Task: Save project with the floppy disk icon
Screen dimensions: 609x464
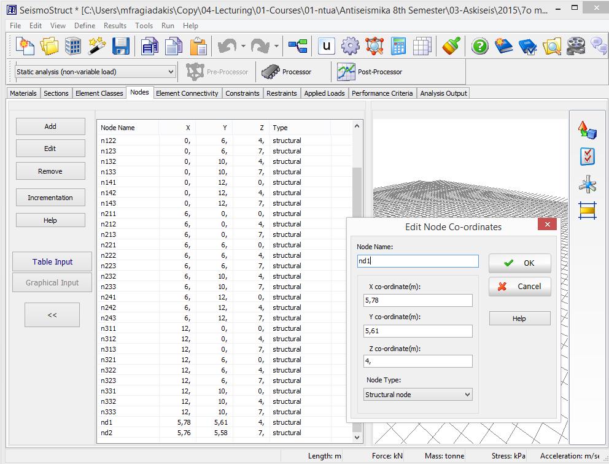Action: click(121, 46)
